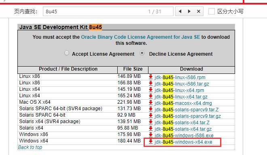Click download arrow icon for windows-i586.exe
The height and width of the screenshot is (155, 267).
[x=150, y=135]
